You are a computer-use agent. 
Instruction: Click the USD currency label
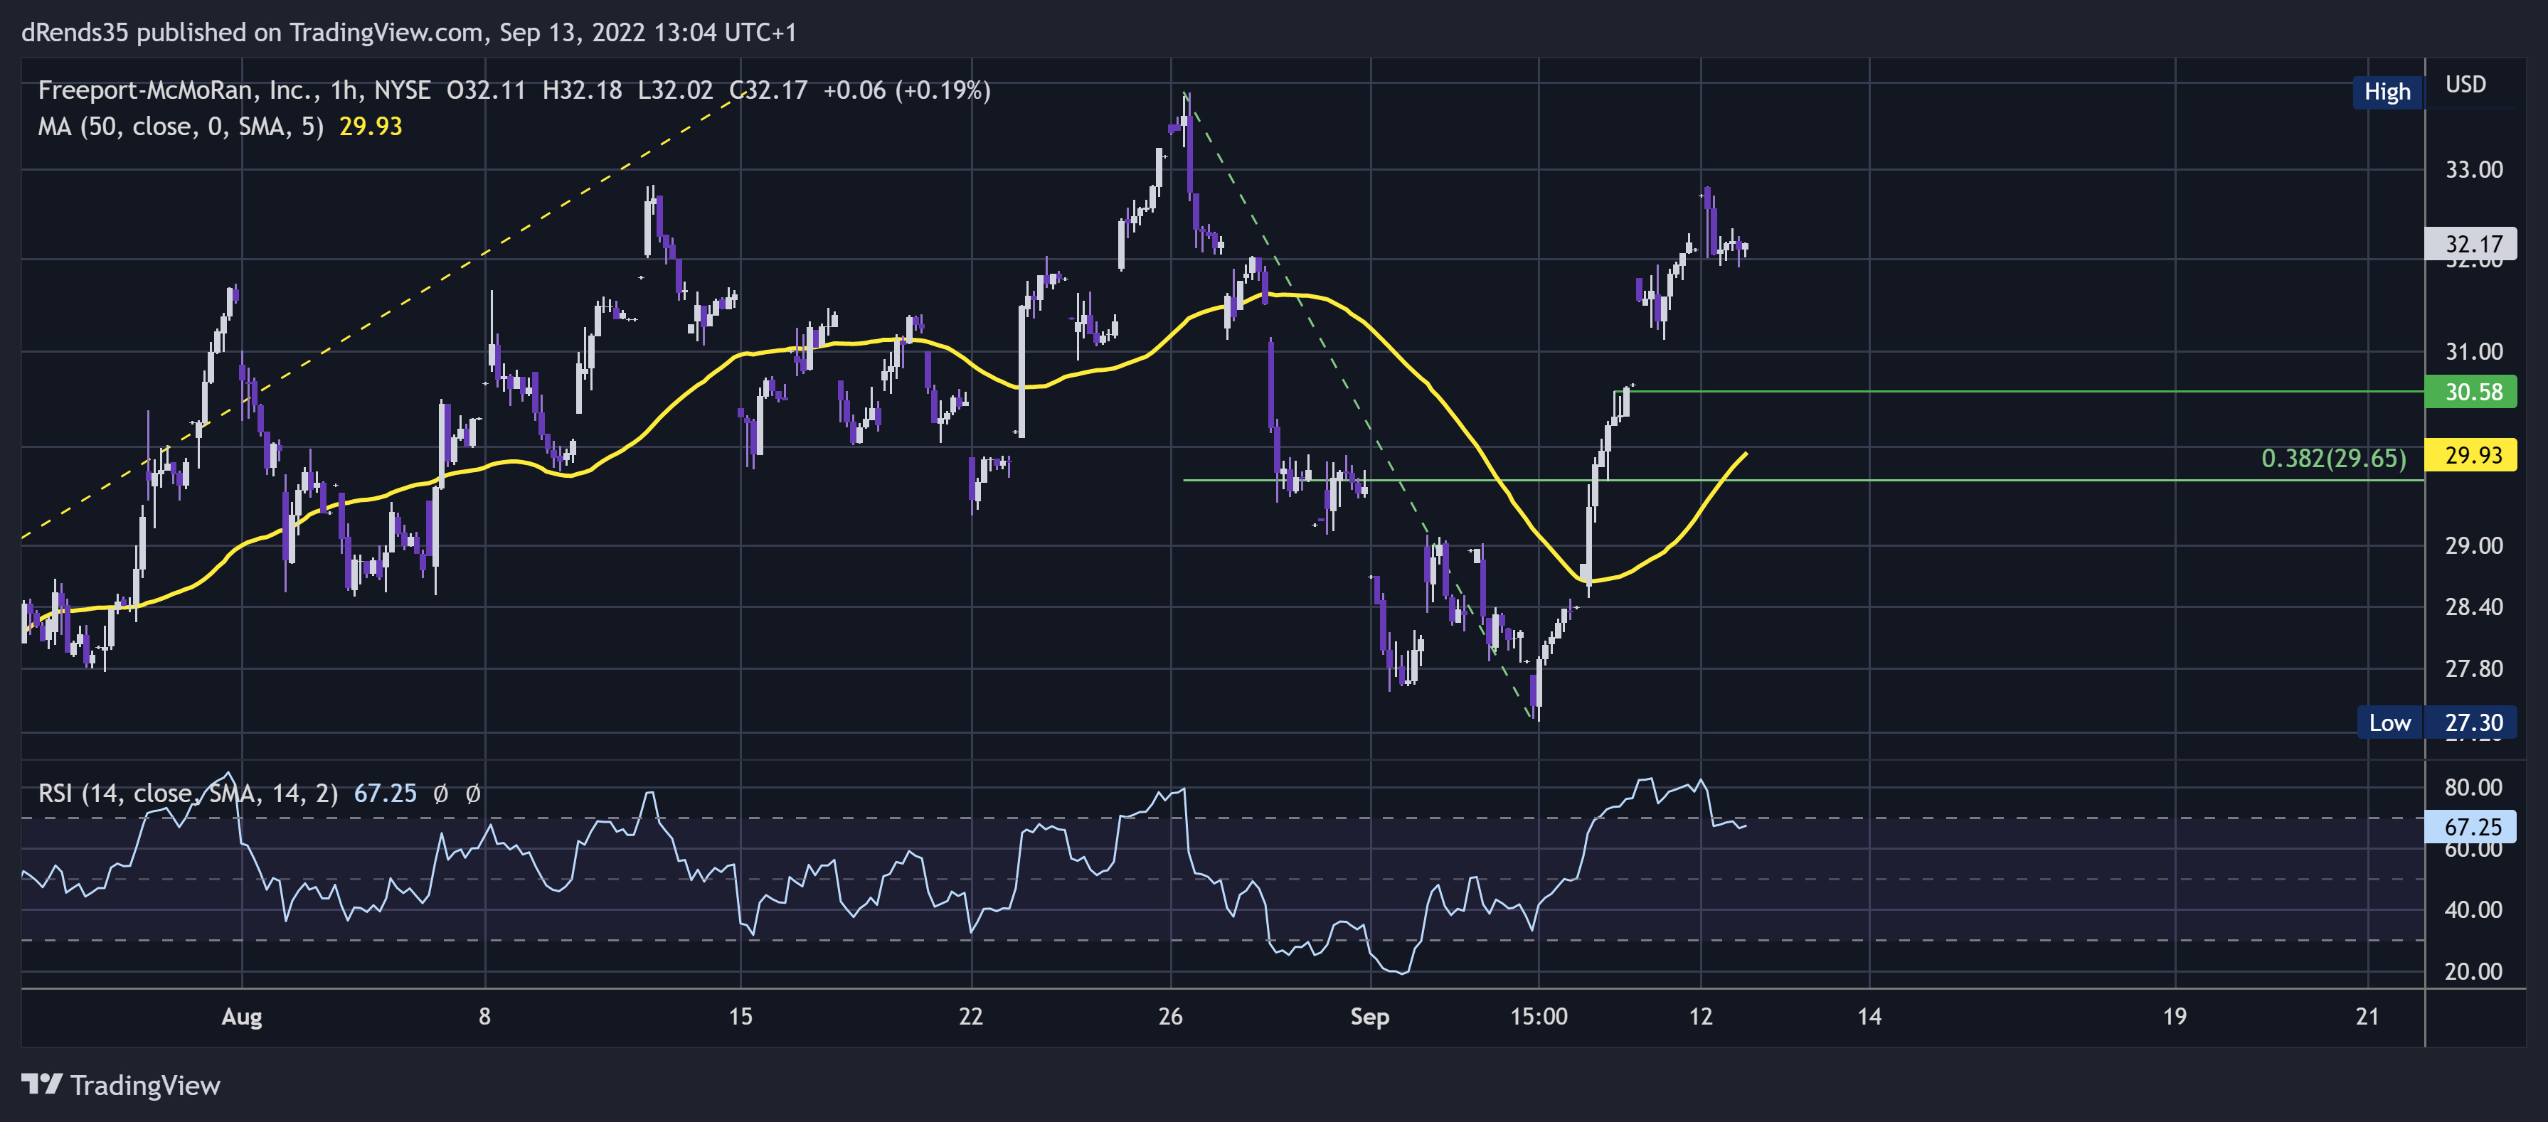click(2465, 85)
